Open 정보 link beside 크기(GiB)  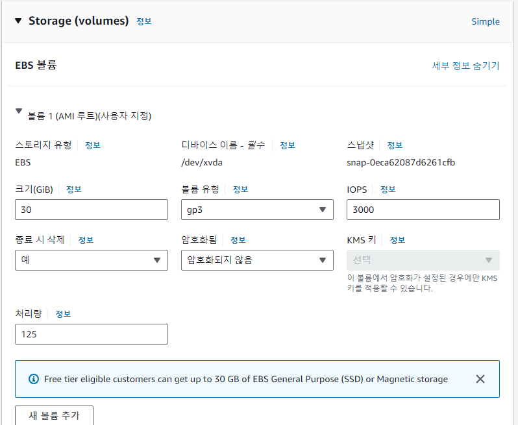coord(73,189)
